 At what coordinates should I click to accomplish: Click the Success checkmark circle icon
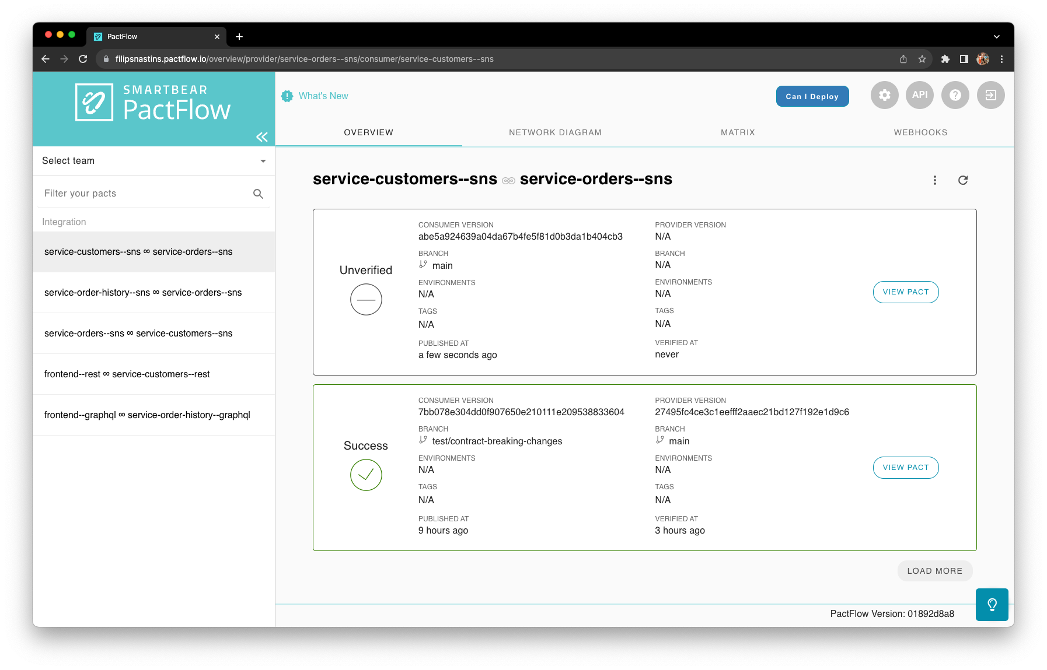pos(366,475)
